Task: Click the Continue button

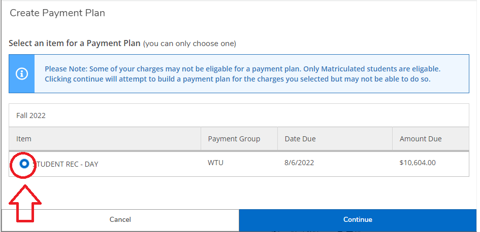Action: (x=358, y=220)
